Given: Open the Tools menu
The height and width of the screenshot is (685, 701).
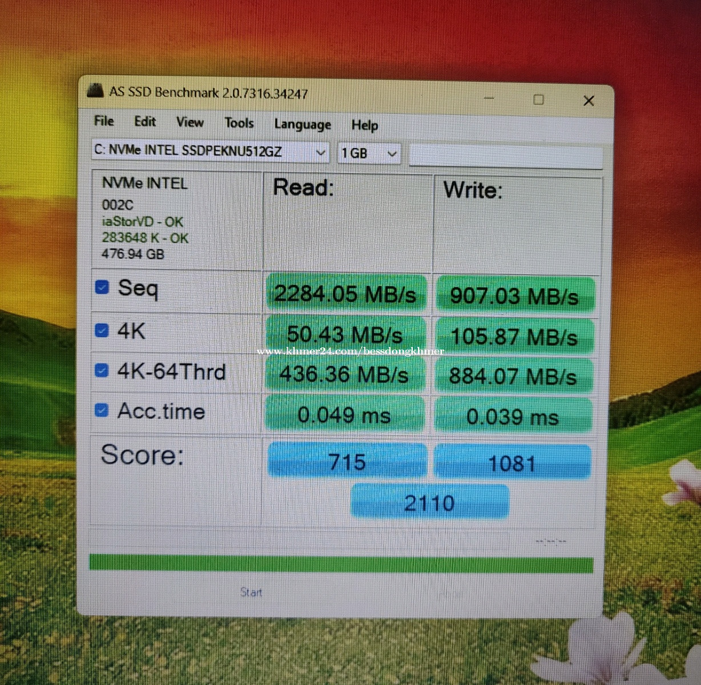Looking at the screenshot, I should pos(239,123).
